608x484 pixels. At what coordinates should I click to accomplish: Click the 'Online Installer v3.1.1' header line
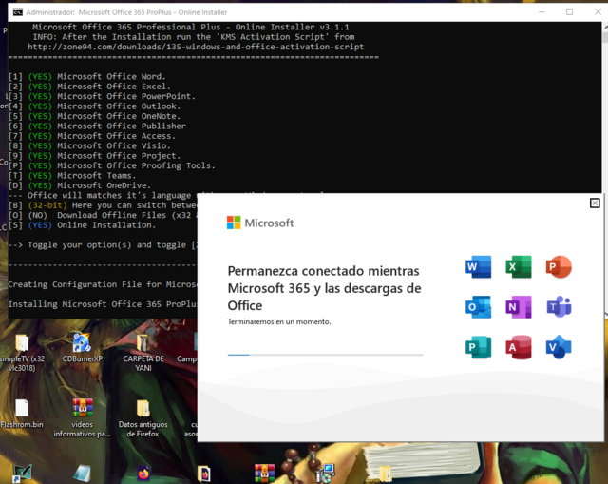pyautogui.click(x=191, y=27)
